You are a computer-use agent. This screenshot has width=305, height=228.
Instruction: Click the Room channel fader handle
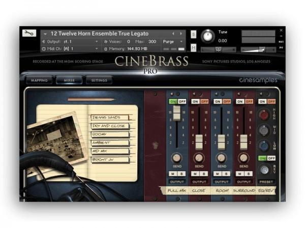[x=221, y=142]
